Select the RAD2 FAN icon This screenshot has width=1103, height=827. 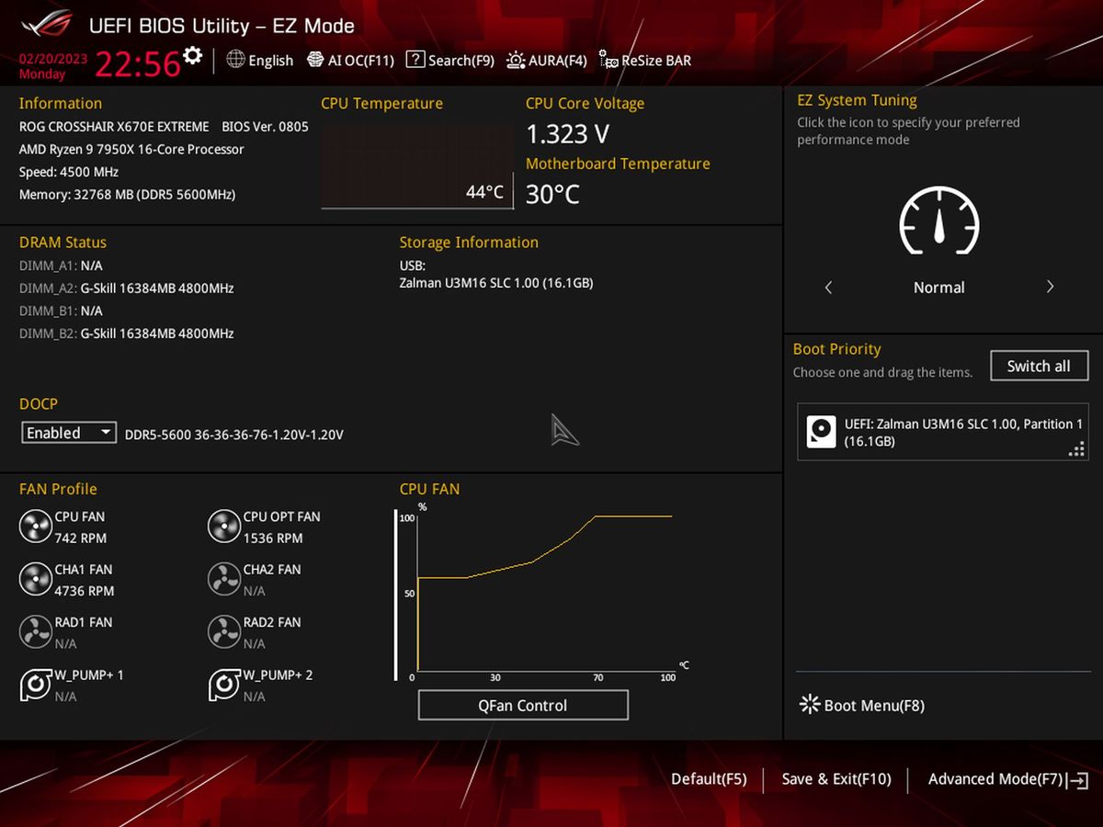[224, 632]
